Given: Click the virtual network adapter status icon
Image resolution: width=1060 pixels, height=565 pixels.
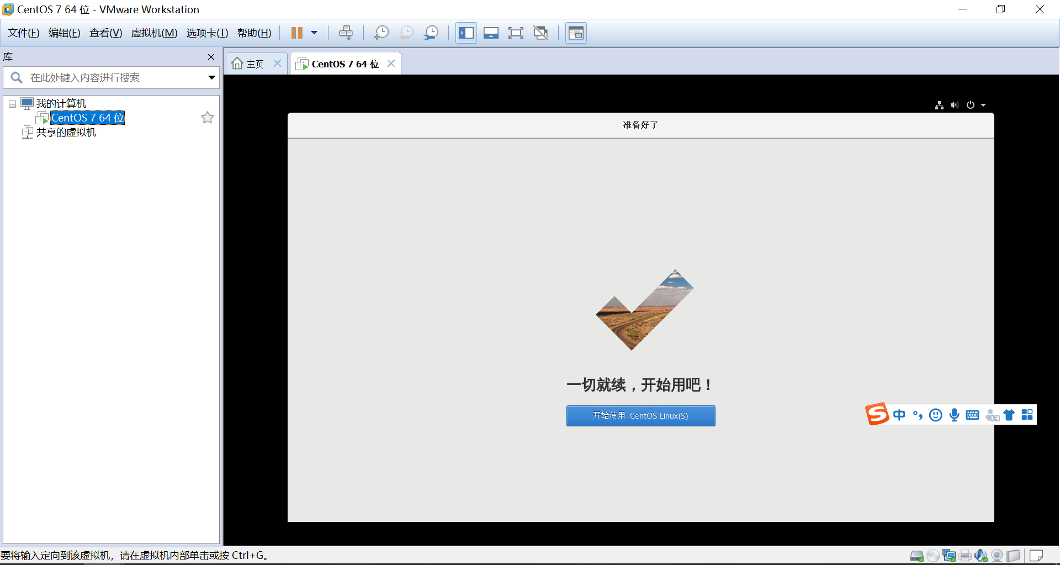Looking at the screenshot, I should coord(948,556).
